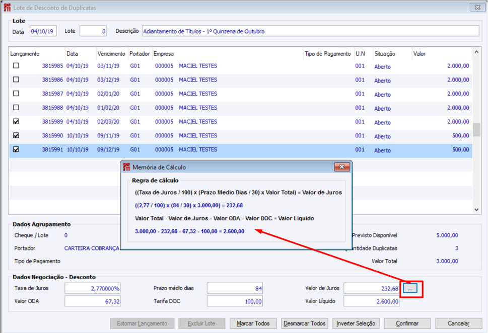The image size is (488, 333).
Task: Click formula result line ending 2.600,00
Action: pos(189,231)
